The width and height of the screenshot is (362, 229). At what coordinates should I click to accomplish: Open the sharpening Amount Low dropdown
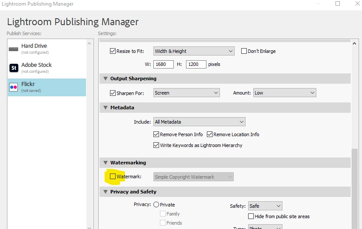click(x=285, y=93)
